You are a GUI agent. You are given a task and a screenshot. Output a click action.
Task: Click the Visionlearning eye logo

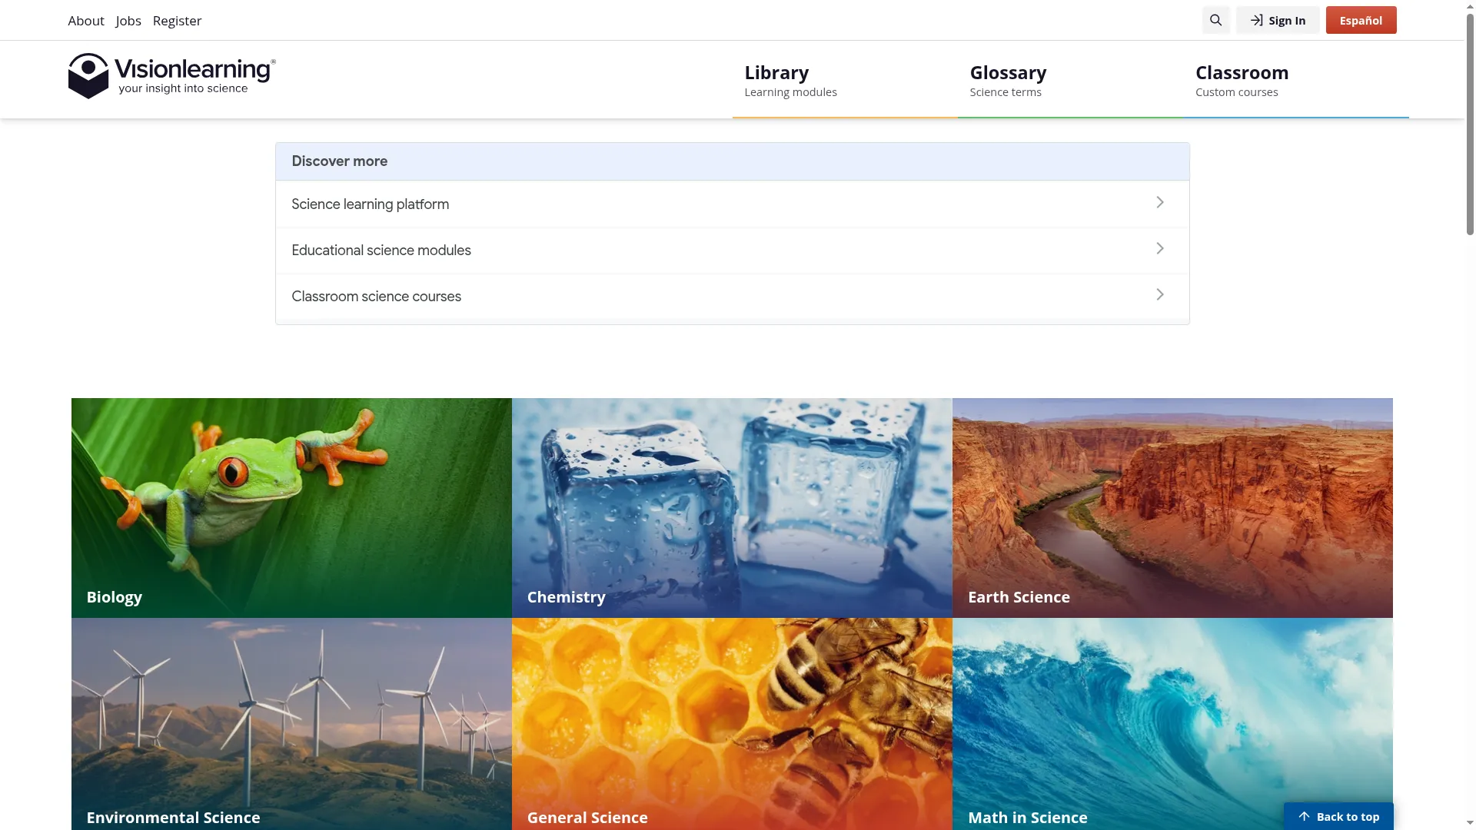88,75
